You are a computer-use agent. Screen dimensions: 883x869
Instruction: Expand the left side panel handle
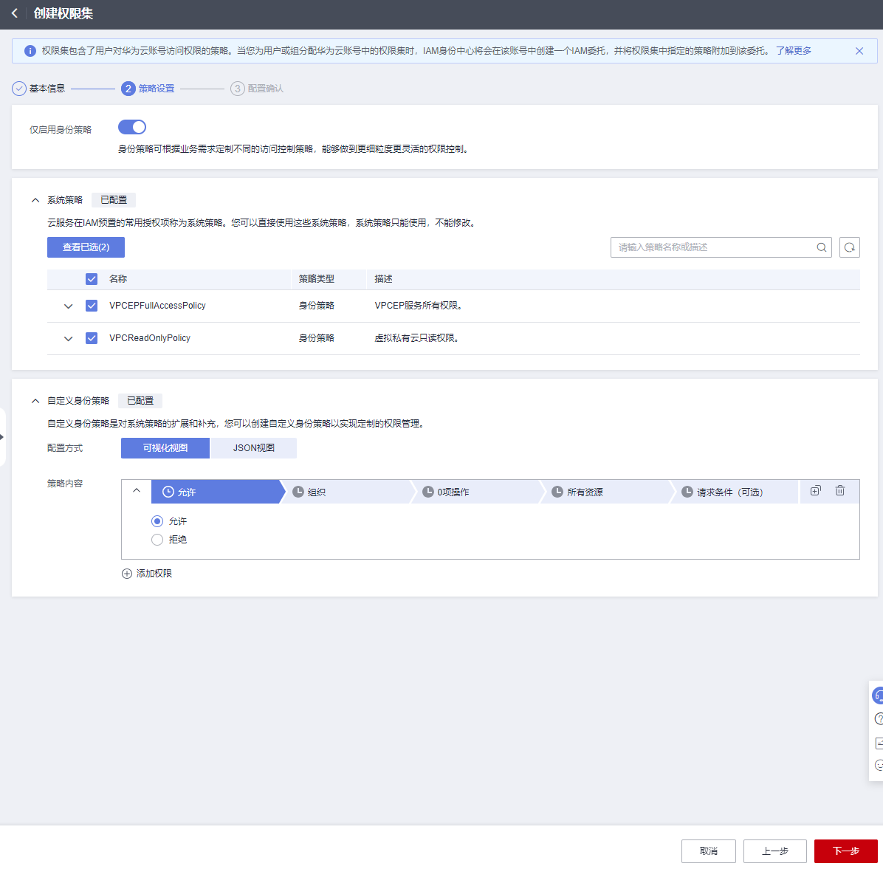[x=2, y=436]
